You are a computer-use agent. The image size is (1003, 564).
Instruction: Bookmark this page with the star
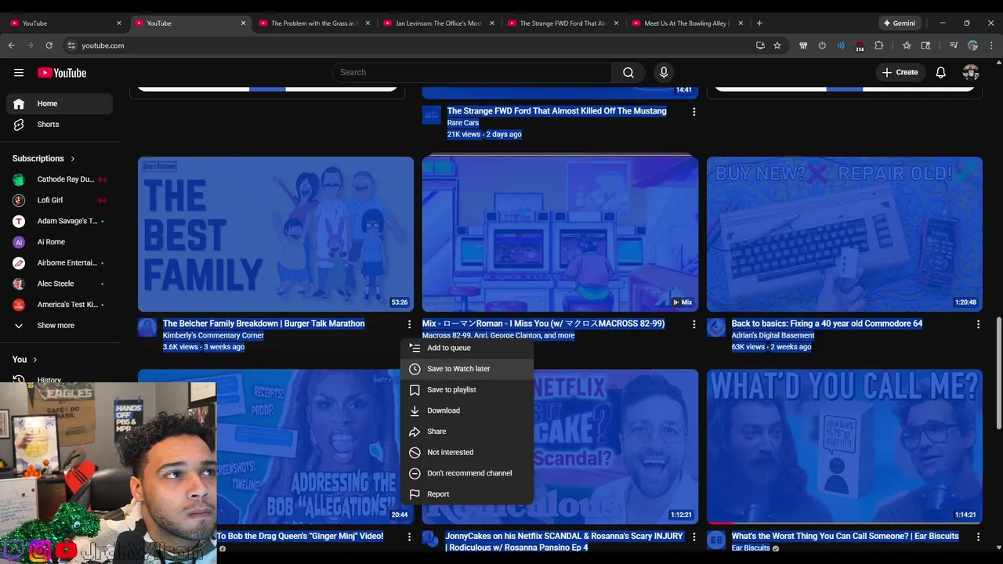(777, 45)
